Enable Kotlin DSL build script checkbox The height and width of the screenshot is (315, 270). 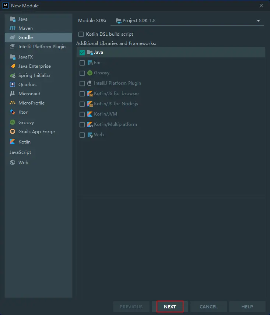pos(81,34)
